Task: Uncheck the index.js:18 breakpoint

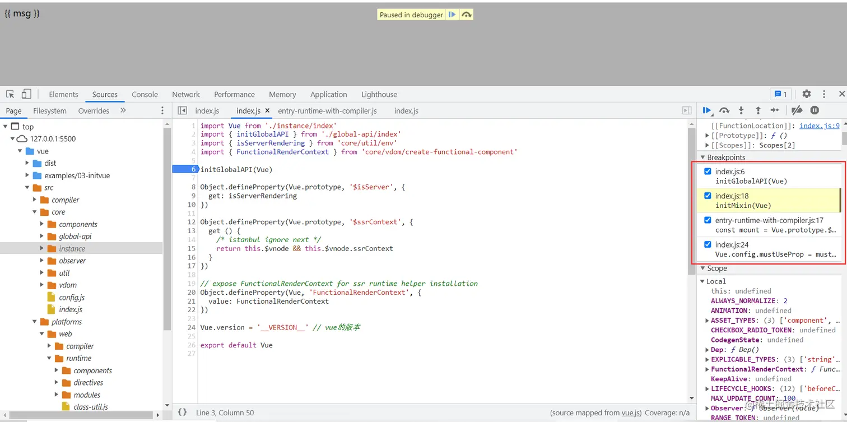Action: [x=708, y=196]
